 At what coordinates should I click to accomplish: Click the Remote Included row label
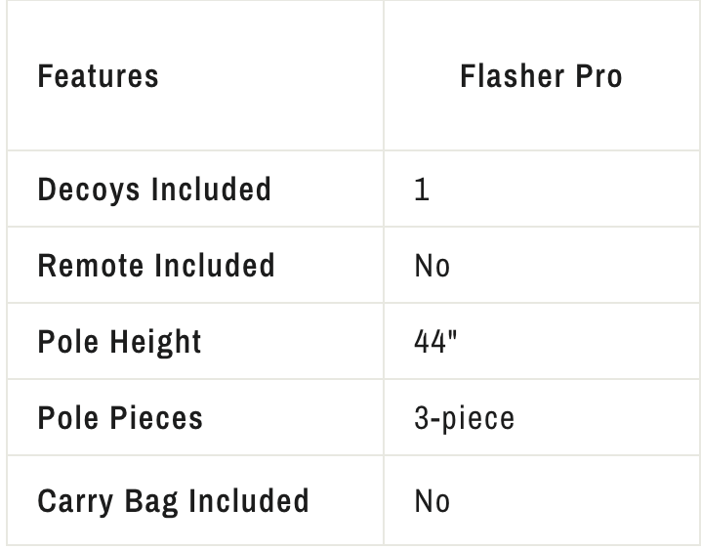coord(156,266)
